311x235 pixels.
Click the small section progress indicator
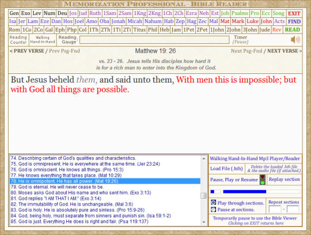click(215, 192)
